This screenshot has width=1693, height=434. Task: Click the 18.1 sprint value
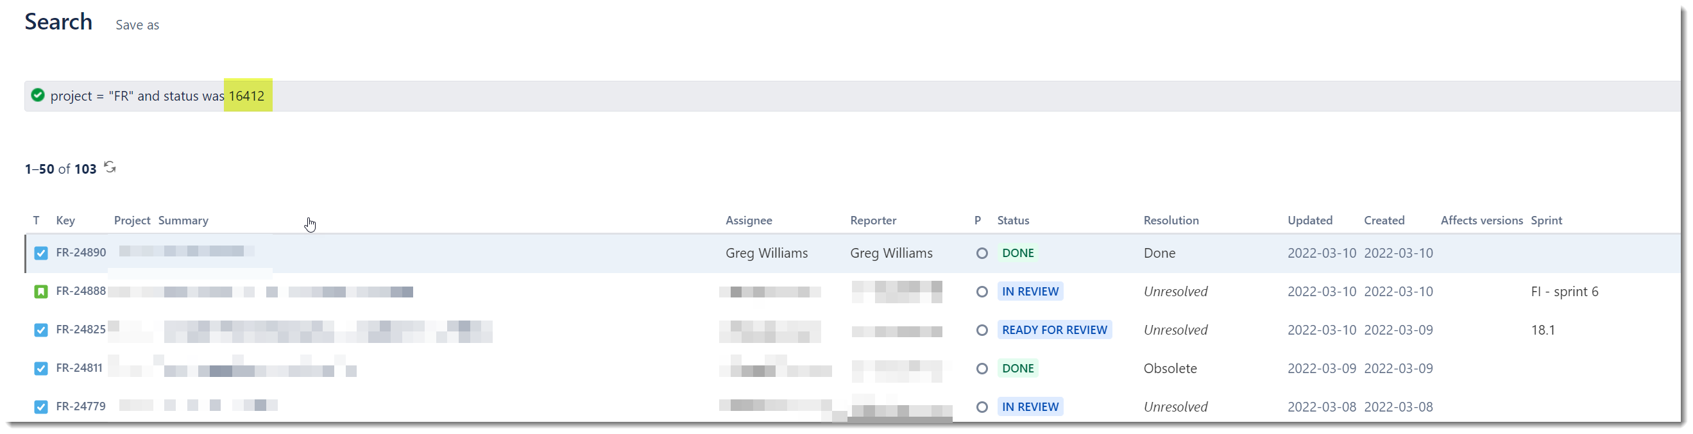click(x=1543, y=330)
